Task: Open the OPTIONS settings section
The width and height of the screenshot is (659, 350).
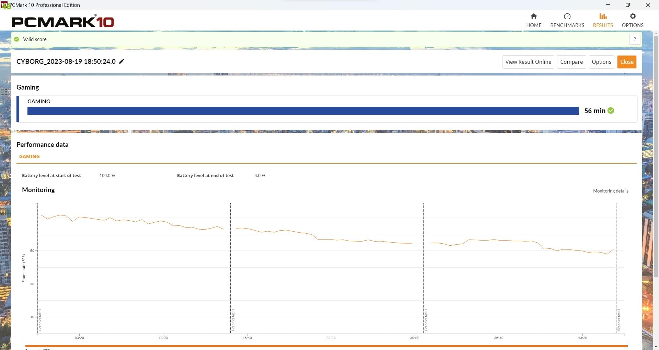Action: coord(633,21)
